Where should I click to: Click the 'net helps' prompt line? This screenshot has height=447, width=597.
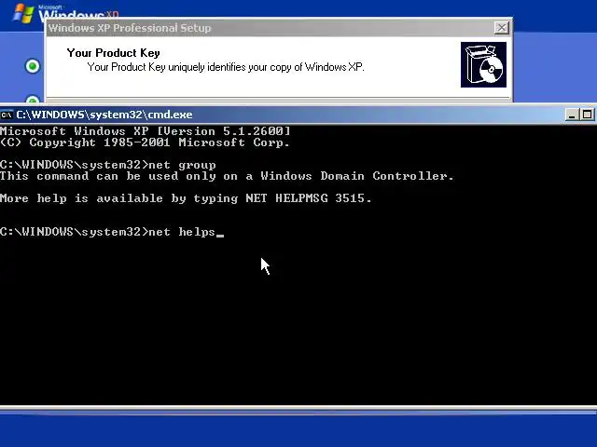click(112, 232)
